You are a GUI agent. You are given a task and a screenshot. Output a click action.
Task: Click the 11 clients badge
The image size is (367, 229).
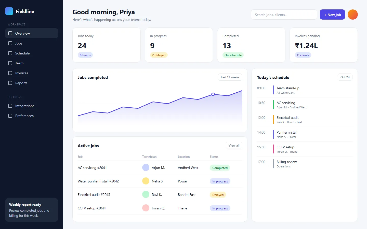(303, 55)
